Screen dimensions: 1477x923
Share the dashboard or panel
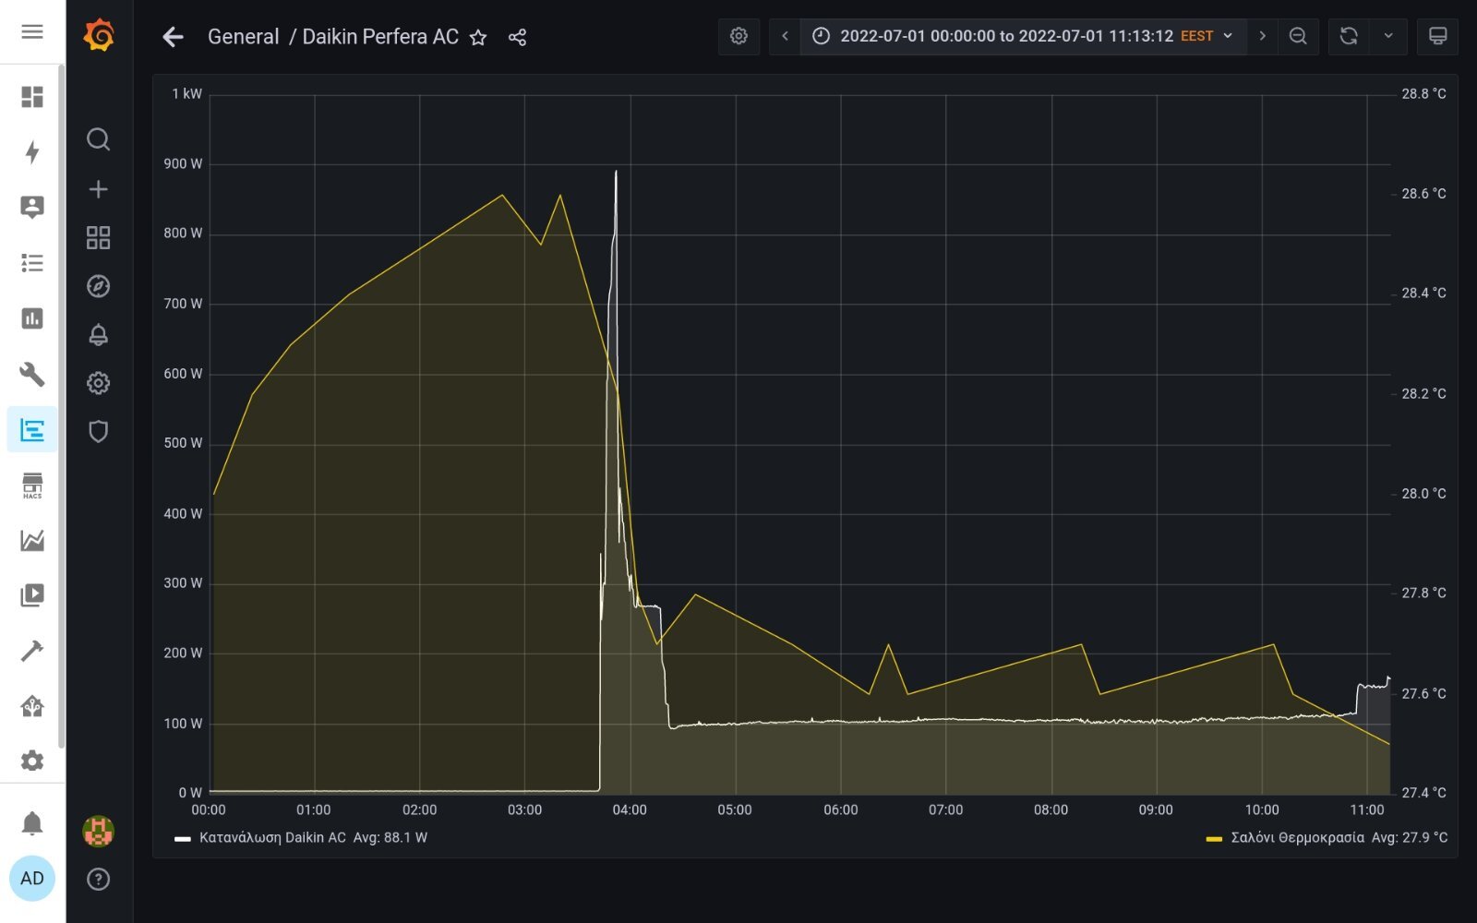click(517, 37)
